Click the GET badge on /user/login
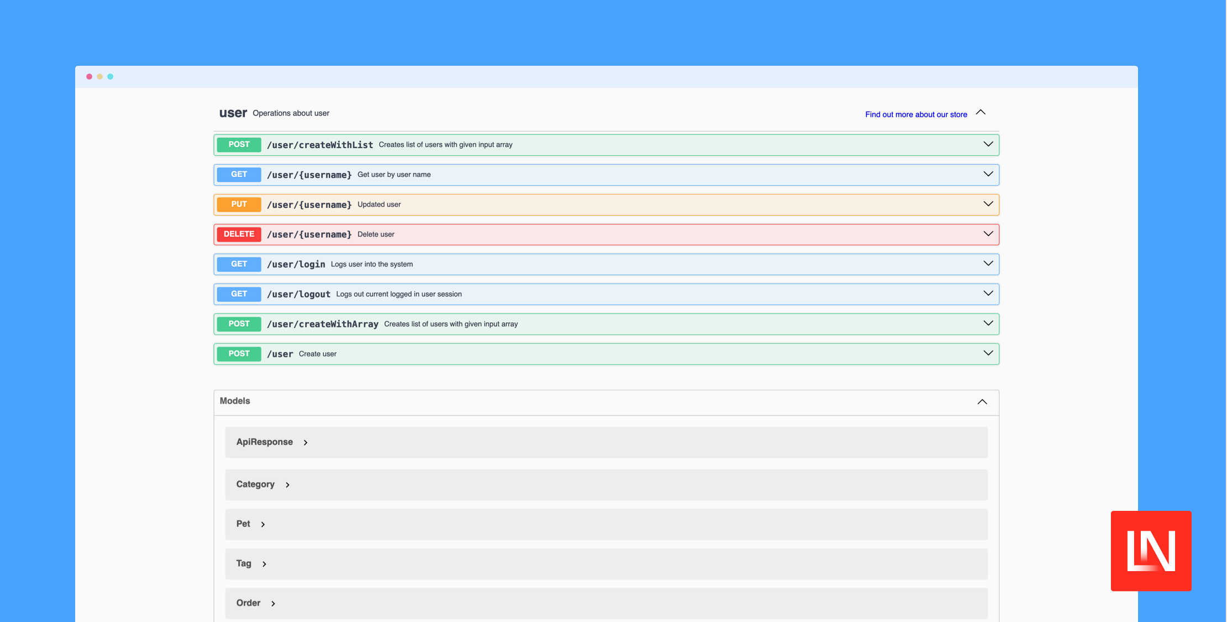Viewport: 1227px width, 622px height. pyautogui.click(x=238, y=264)
